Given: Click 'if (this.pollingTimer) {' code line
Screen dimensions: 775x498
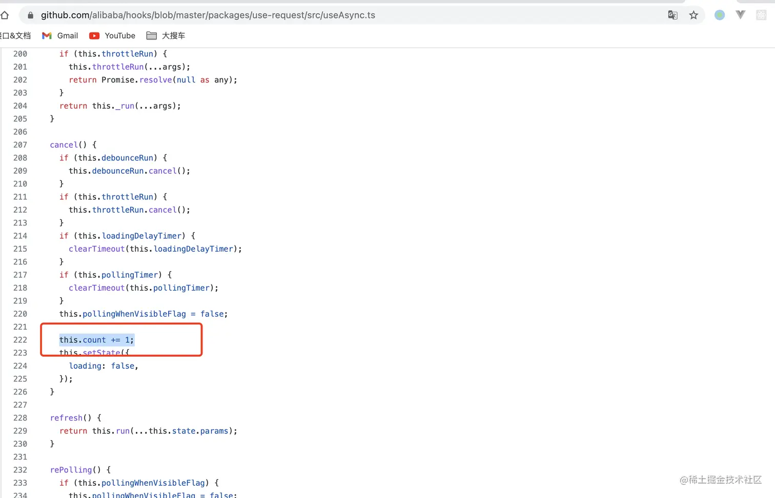Looking at the screenshot, I should point(116,275).
